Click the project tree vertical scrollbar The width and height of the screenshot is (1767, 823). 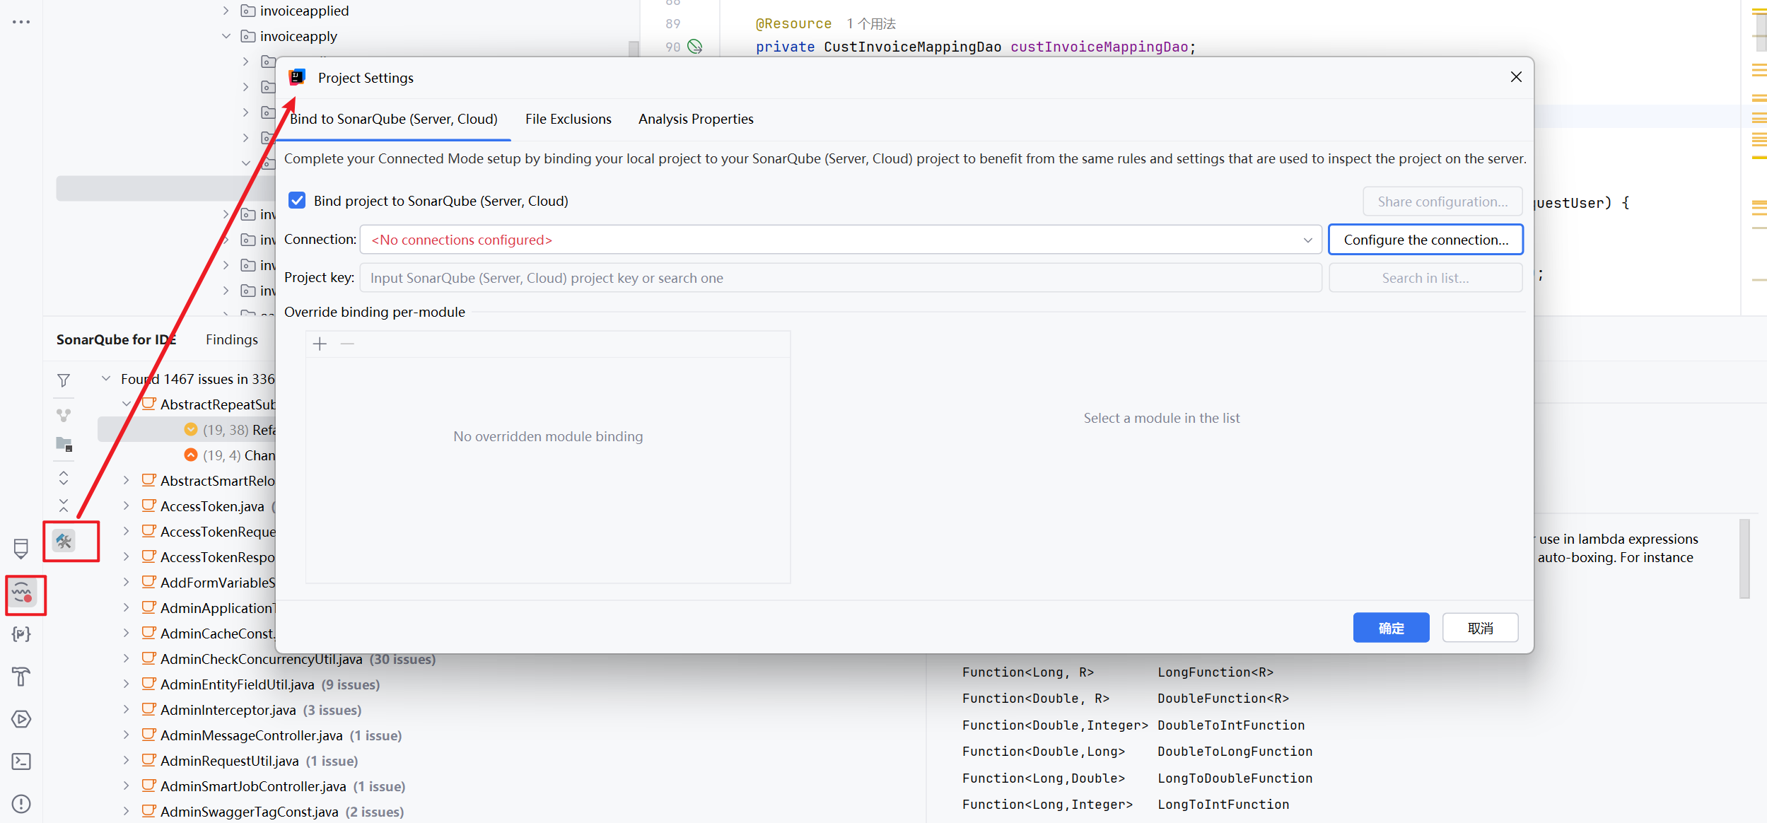(634, 48)
